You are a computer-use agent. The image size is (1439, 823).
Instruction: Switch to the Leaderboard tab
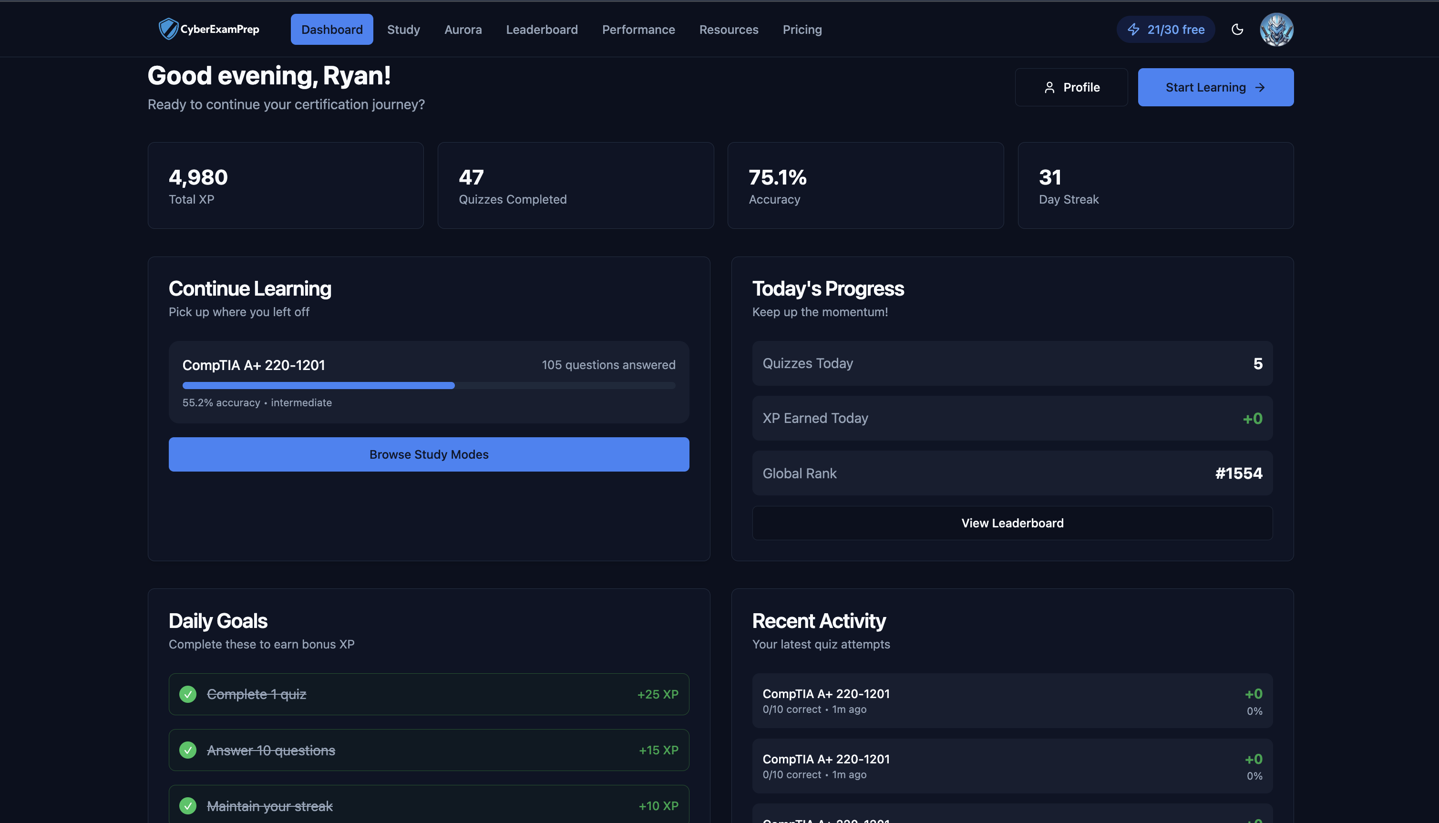(x=542, y=30)
